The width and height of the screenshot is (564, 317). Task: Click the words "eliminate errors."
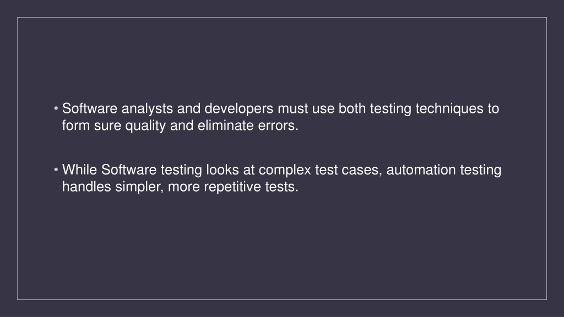[248, 125]
